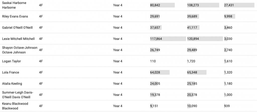Click Lexie Mitchell Mitchell name
Screen dimensions: 257x112
[18, 39]
